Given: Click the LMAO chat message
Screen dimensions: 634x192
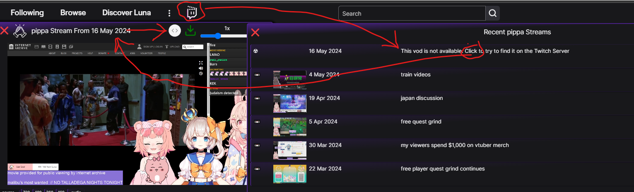Looking at the screenshot, I should [215, 55].
